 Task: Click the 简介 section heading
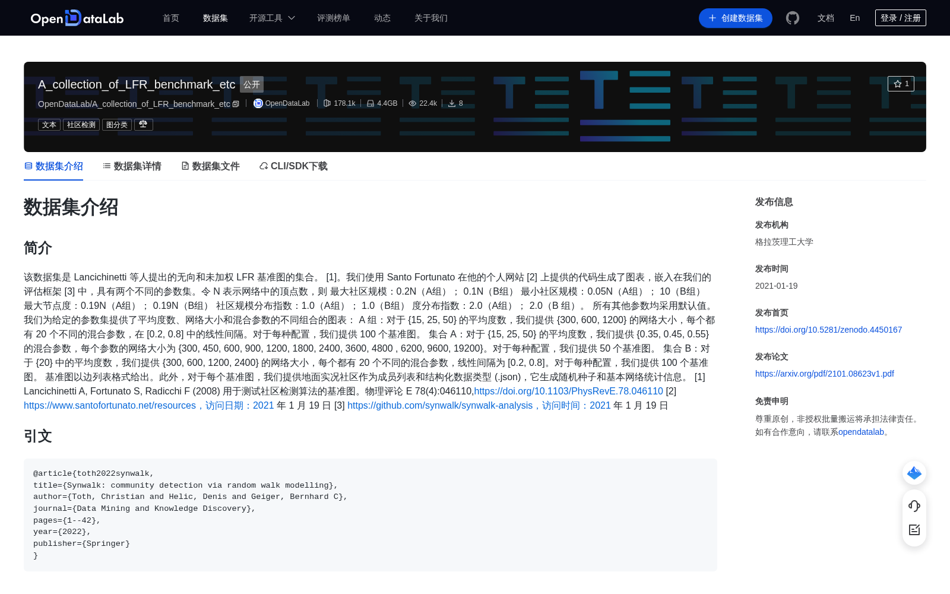38,248
